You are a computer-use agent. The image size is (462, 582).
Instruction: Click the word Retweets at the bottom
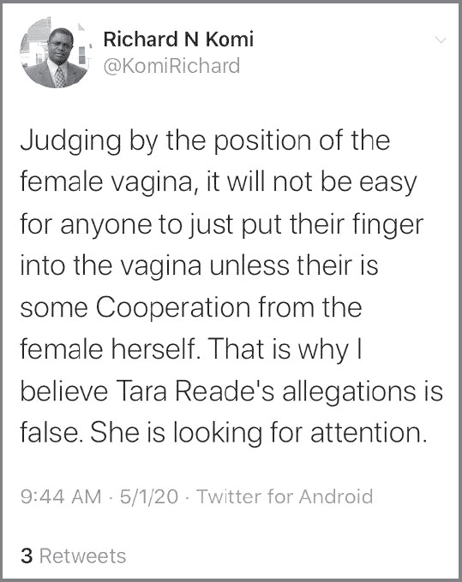[x=83, y=555]
